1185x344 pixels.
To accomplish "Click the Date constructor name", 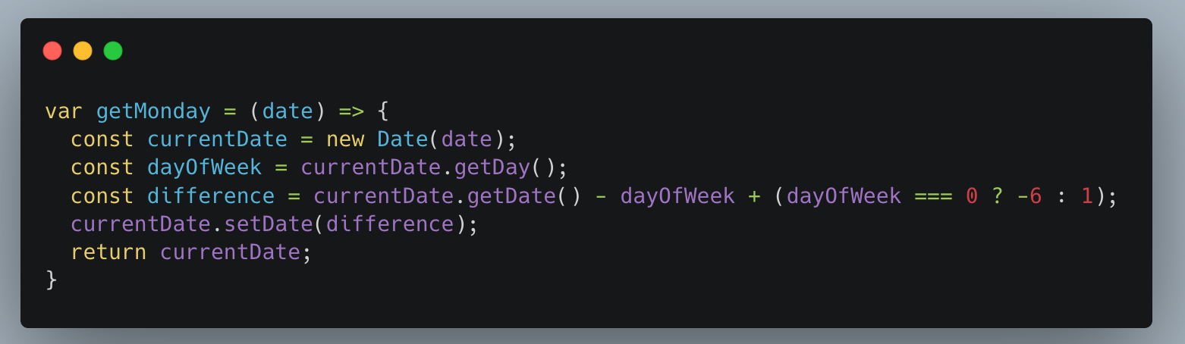I will click(402, 139).
